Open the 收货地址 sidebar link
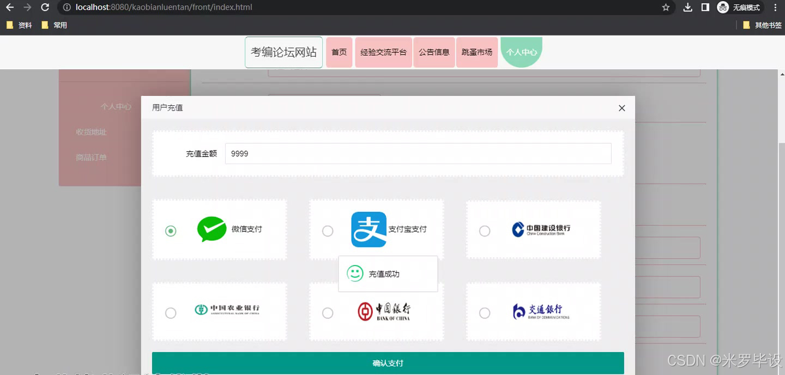Viewport: 785px width, 375px height. tap(90, 132)
